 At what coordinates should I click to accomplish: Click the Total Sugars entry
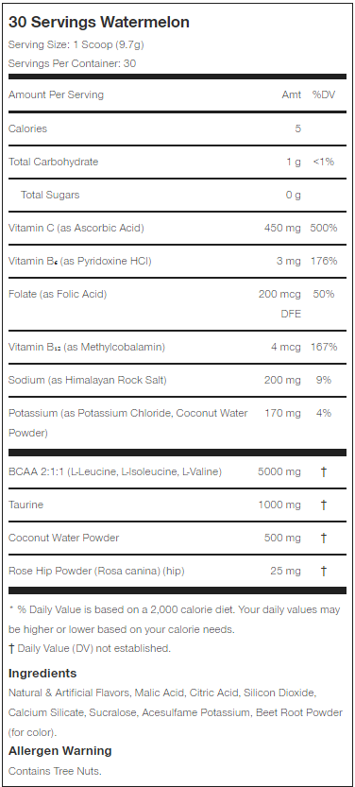tap(50, 195)
